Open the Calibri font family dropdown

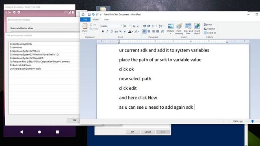[122, 26]
